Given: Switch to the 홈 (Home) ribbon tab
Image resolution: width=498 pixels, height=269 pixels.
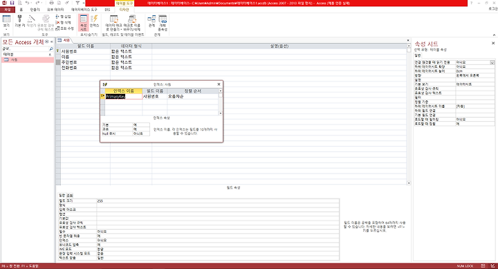Looking at the screenshot, I should click(x=21, y=10).
